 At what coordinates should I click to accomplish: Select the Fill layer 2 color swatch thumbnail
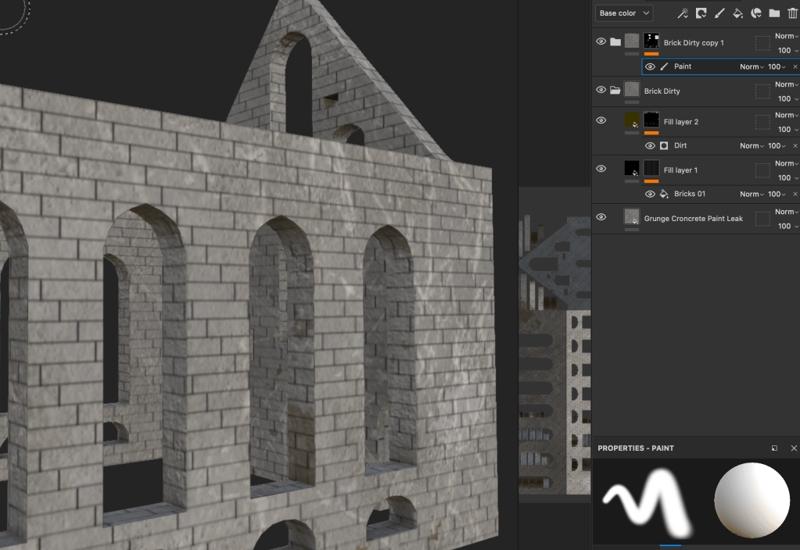coord(632,120)
